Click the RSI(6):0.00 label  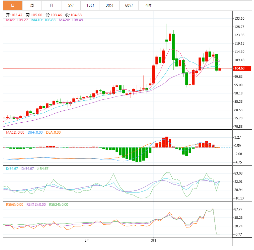pos(15,204)
